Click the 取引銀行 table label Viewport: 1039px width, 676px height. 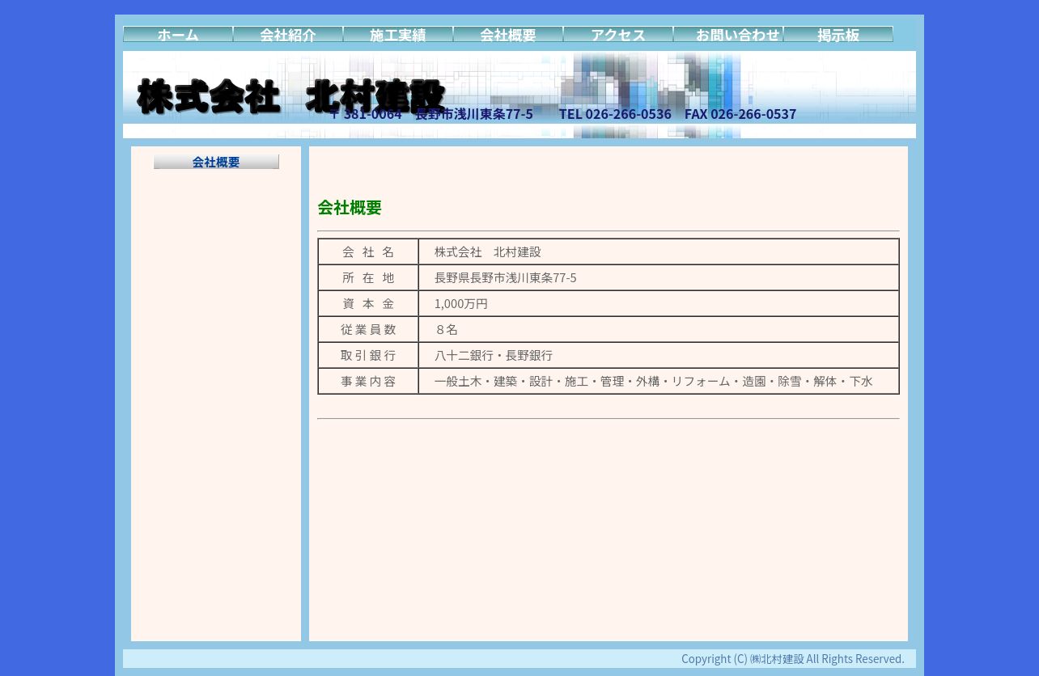click(368, 356)
